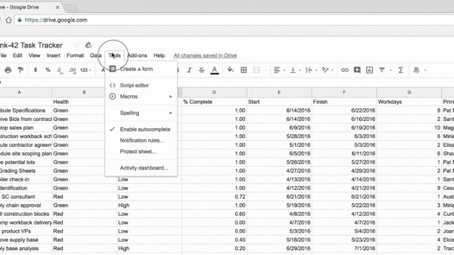Open the text color picker
Image resolution: width=454 pixels, height=255 pixels.
click(x=215, y=70)
